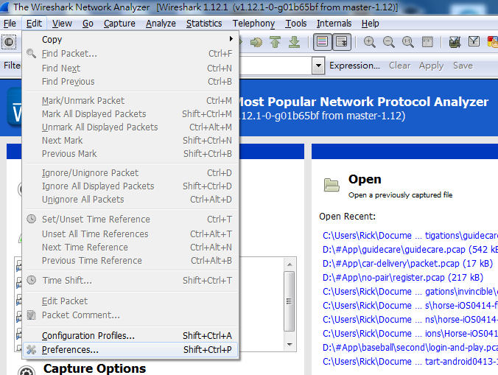Image resolution: width=498 pixels, height=375 pixels.
Task: Select Ignore/Unignore Packet menu entry
Action: 130,173
